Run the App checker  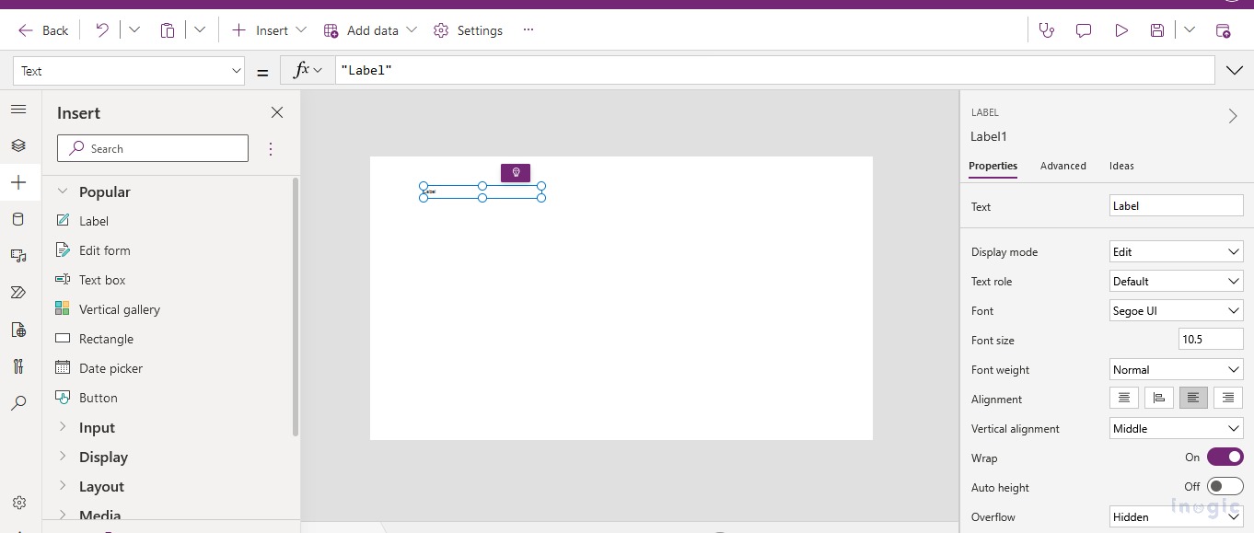click(1047, 30)
